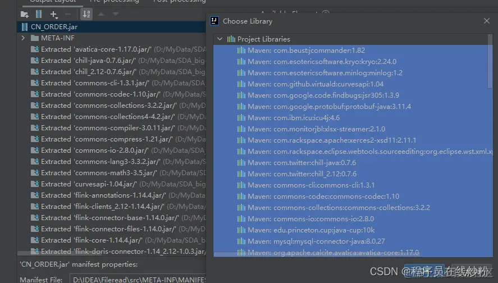Select Extracted 'commons-compiler-3.0.11.jar/' entry
Image resolution: width=498 pixels, height=283 pixels.
coord(118,128)
